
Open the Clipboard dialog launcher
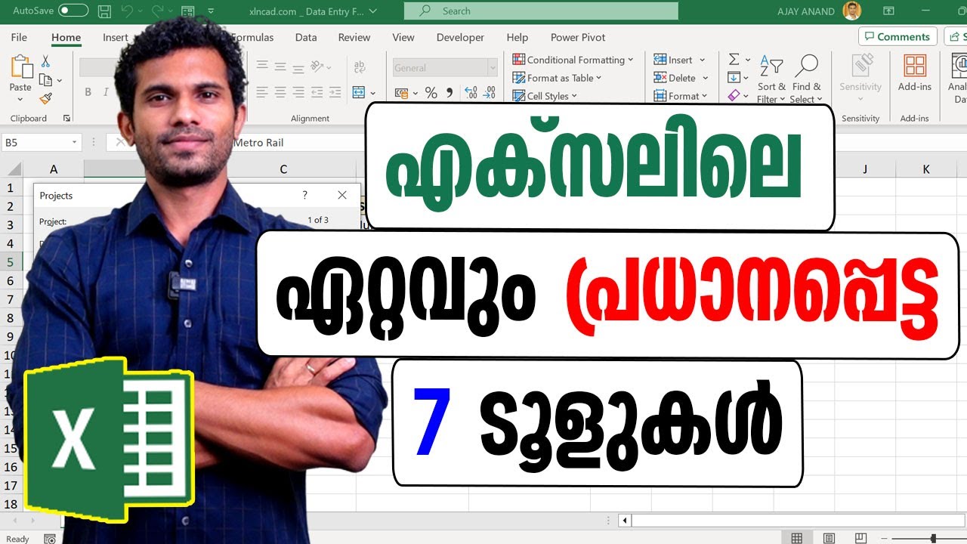point(66,119)
